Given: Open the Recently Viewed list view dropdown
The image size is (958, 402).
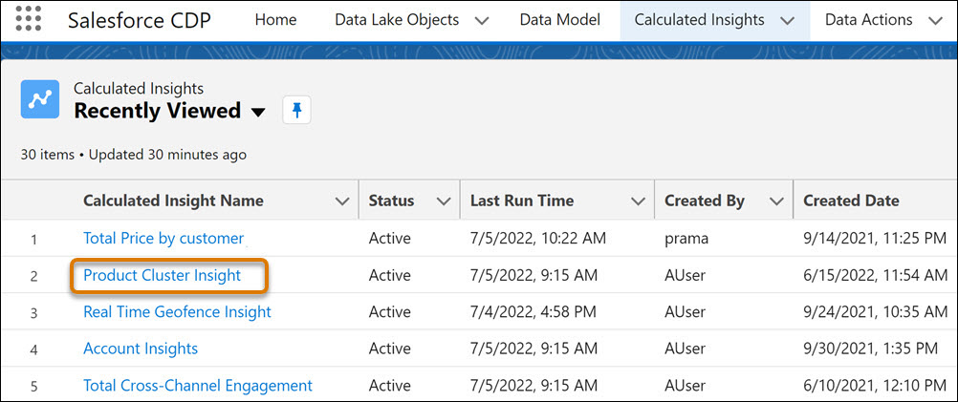Looking at the screenshot, I should (258, 113).
